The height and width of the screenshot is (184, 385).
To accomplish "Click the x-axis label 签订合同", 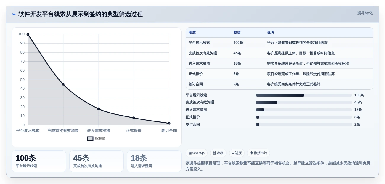I will (169, 131).
